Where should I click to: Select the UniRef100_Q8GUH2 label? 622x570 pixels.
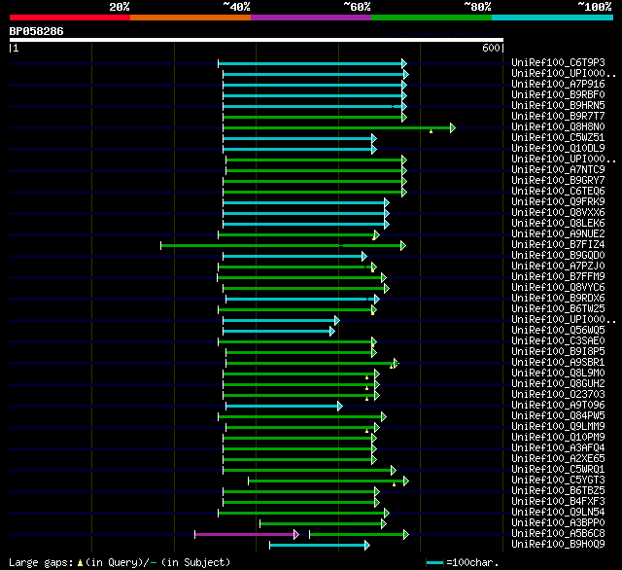(558, 384)
